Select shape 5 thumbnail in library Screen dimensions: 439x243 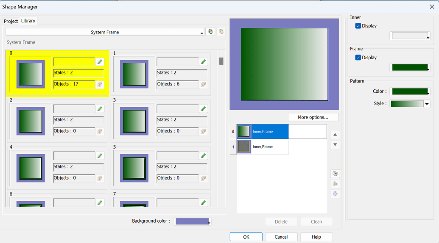(134, 168)
